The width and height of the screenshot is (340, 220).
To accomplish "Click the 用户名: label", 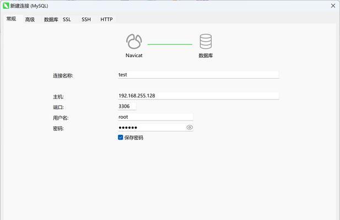I will tap(61, 118).
